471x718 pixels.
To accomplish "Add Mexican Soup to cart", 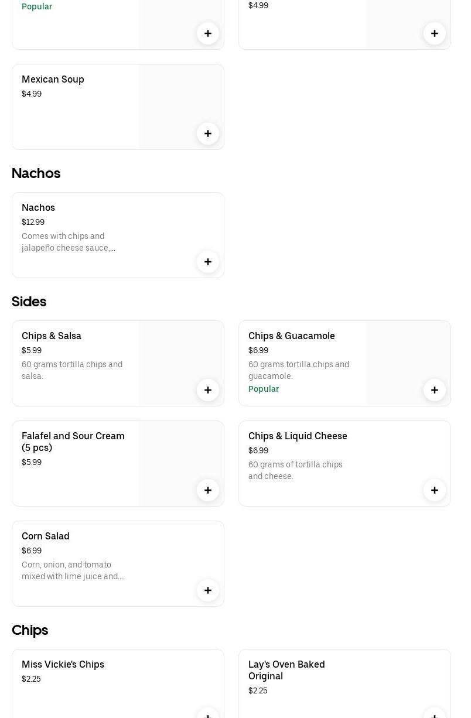I will (208, 134).
